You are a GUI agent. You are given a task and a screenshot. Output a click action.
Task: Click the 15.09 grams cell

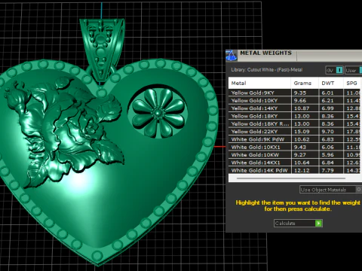pyautogui.click(x=305, y=132)
